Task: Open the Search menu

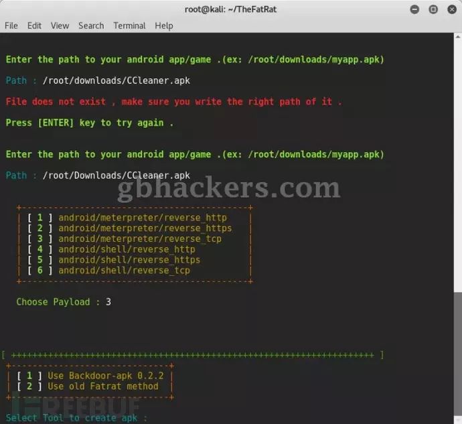Action: point(91,25)
